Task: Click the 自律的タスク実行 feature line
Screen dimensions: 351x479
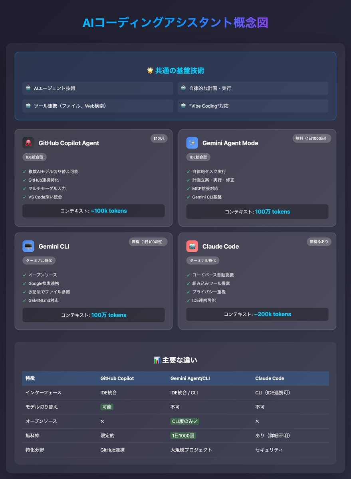Action: tap(209, 172)
